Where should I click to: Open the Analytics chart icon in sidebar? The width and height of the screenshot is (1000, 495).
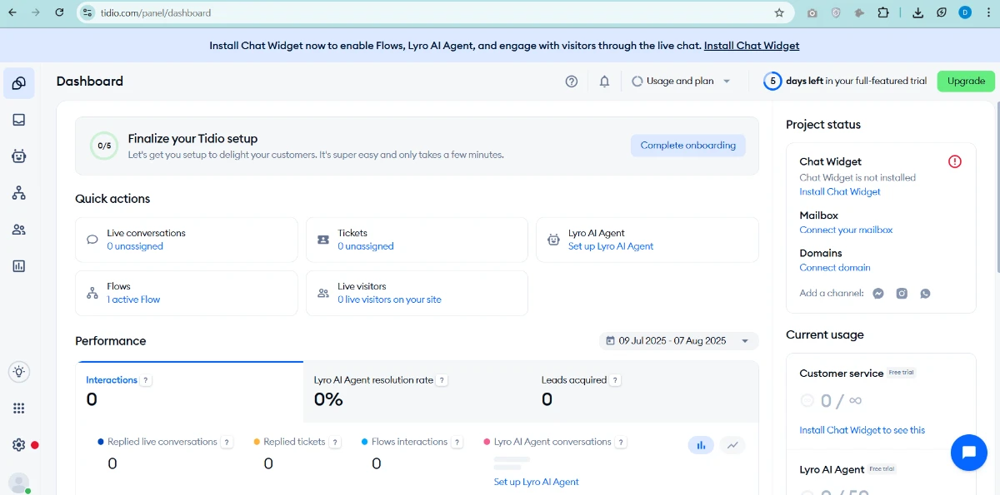[19, 266]
